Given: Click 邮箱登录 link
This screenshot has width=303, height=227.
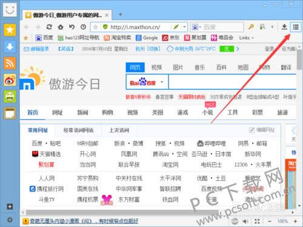Looking at the screenshot, I should [x=36, y=49].
